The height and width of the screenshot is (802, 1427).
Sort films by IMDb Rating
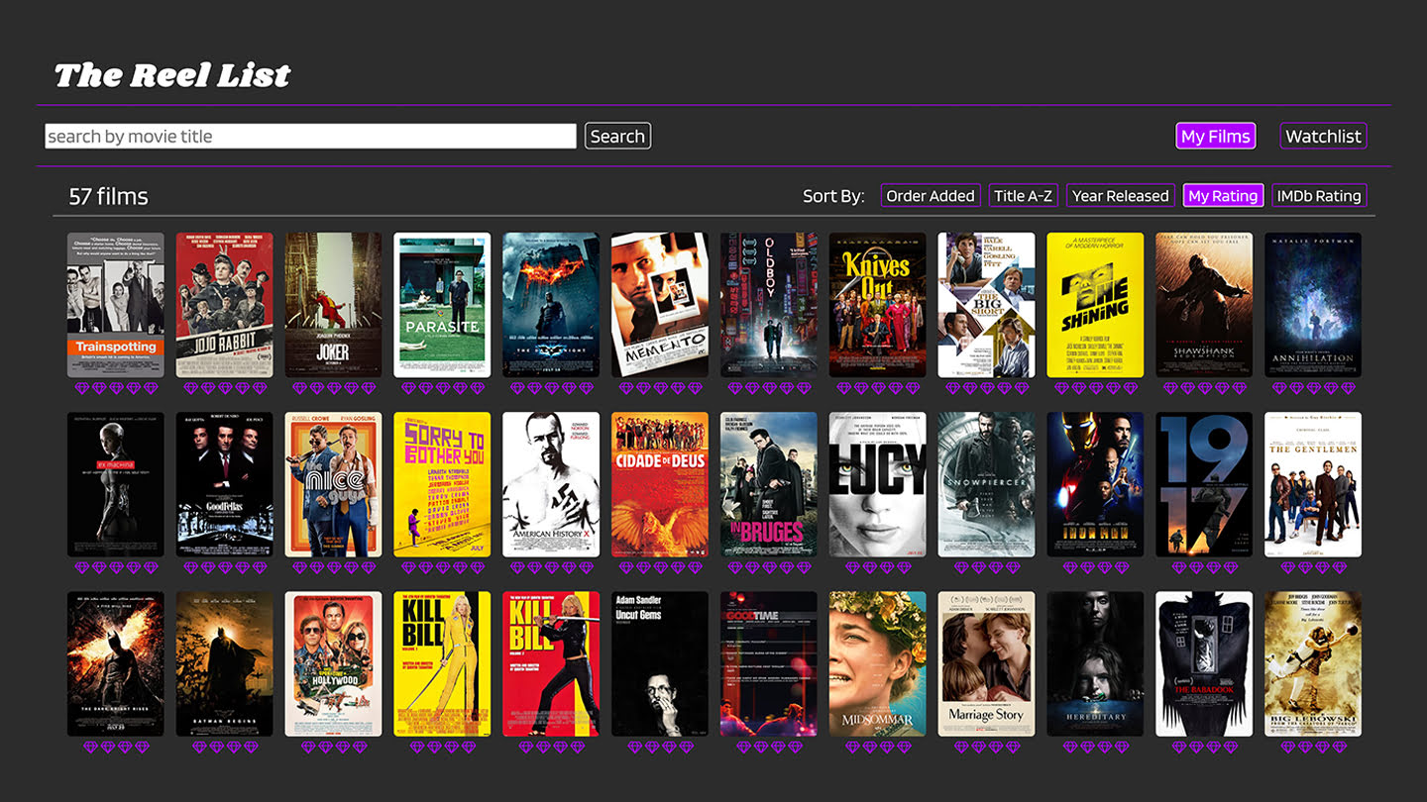(x=1319, y=196)
